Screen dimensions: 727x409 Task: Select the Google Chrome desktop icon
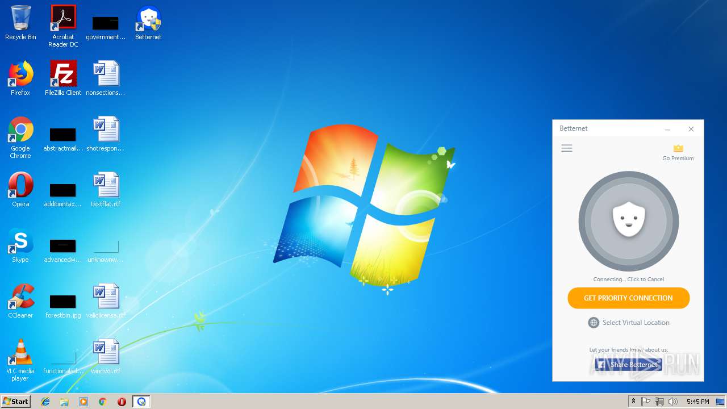pos(20,138)
